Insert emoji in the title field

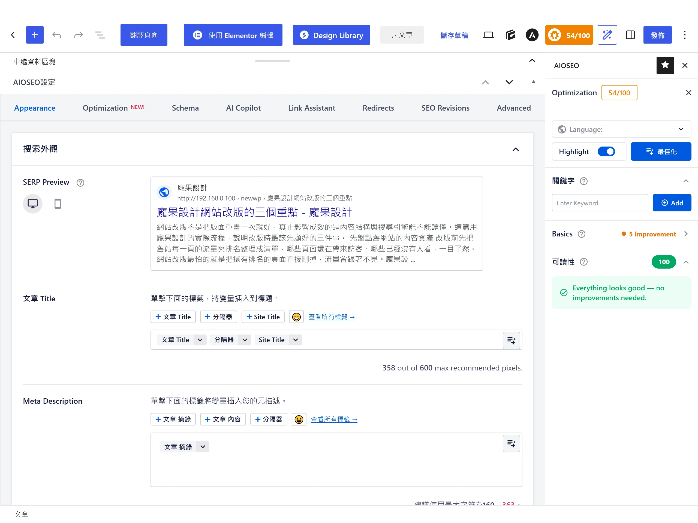pos(296,317)
